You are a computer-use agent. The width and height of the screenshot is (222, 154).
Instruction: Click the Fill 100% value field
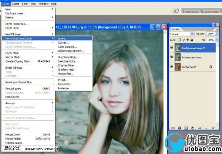(x=211, y=40)
